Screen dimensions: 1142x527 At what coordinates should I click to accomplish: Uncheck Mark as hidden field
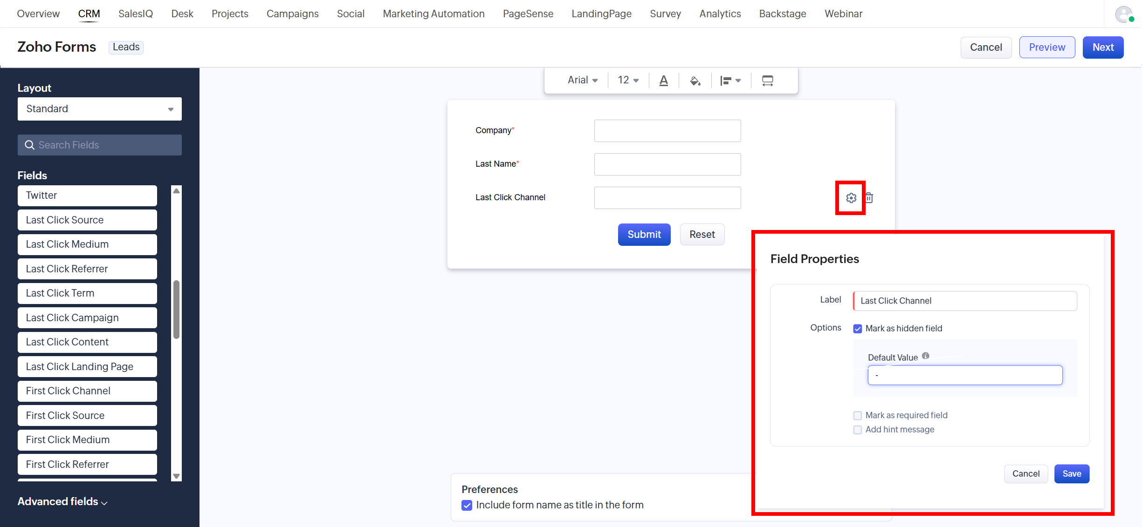[x=858, y=329]
